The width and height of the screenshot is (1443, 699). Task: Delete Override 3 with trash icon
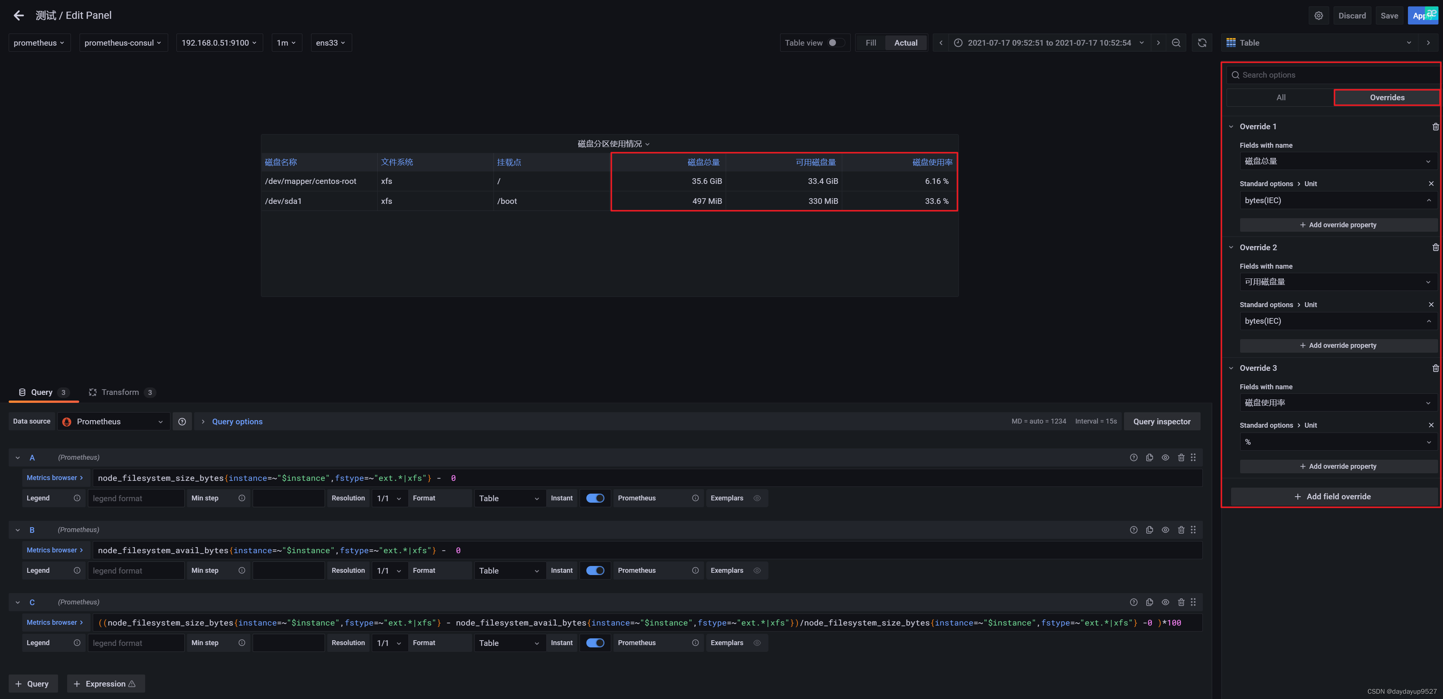tap(1435, 368)
